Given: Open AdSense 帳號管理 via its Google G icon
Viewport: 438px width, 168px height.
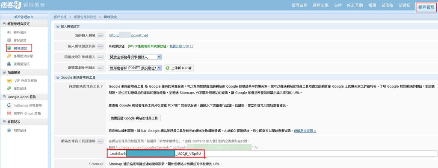Looking at the screenshot, I should (9, 105).
